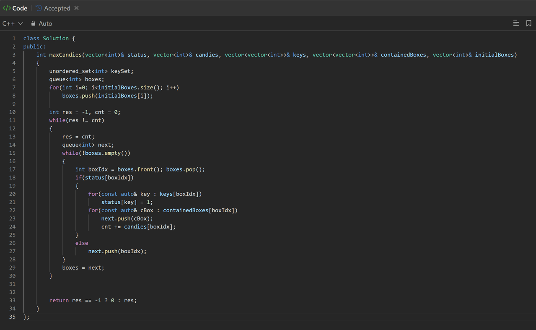Click on 'boxes = next;' statement
Image resolution: width=536 pixels, height=330 pixels.
click(83, 268)
